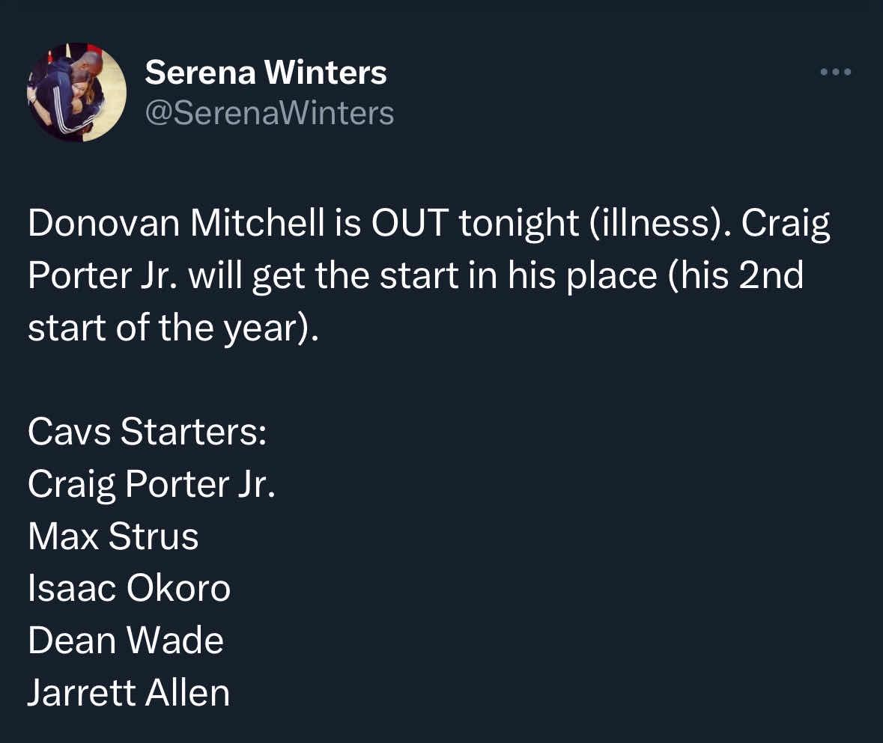Open the three-dot more options menu
This screenshot has width=883, height=743.
pyautogui.click(x=836, y=73)
